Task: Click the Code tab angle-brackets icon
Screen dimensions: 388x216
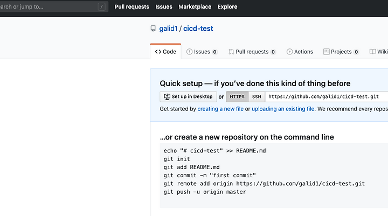Action: 158,52
